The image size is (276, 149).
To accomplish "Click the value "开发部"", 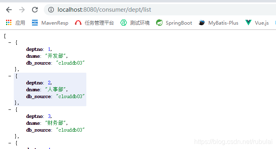I will [56, 56].
